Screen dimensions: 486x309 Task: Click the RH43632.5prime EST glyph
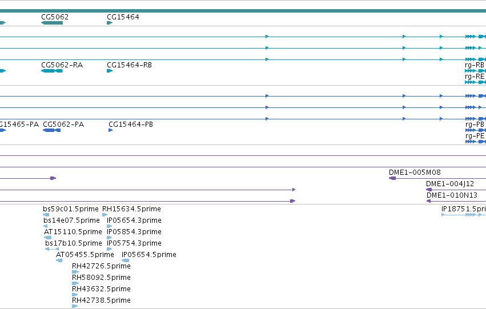(x=75, y=295)
